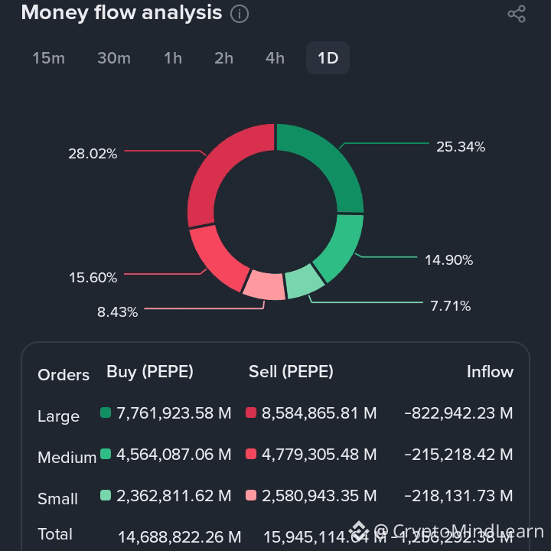
Task: Click the Inflow column header
Action: click(x=491, y=372)
